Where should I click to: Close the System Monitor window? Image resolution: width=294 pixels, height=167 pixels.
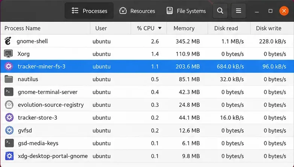pyautogui.click(x=284, y=11)
